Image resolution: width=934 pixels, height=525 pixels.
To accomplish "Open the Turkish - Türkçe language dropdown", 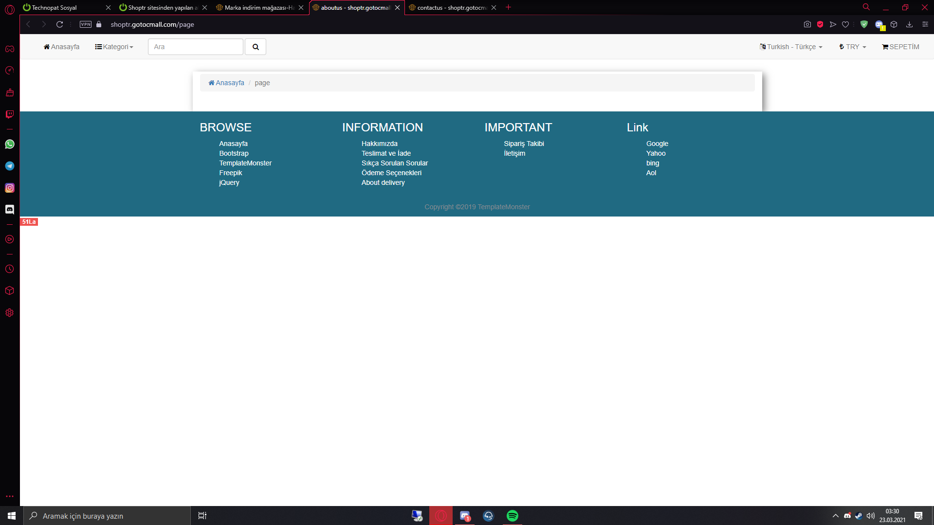I will point(791,47).
